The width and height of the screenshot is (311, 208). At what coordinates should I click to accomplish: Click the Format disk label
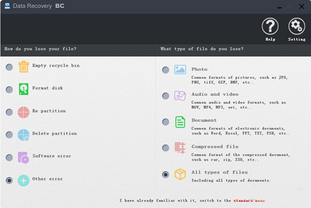[47, 88]
